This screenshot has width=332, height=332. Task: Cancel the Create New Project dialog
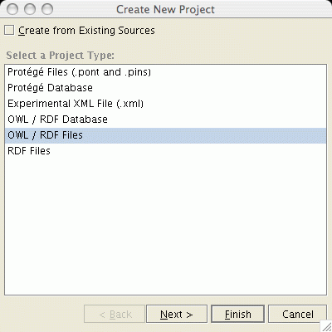pyautogui.click(x=297, y=314)
